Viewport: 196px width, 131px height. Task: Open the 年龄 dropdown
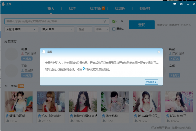coord(102,29)
